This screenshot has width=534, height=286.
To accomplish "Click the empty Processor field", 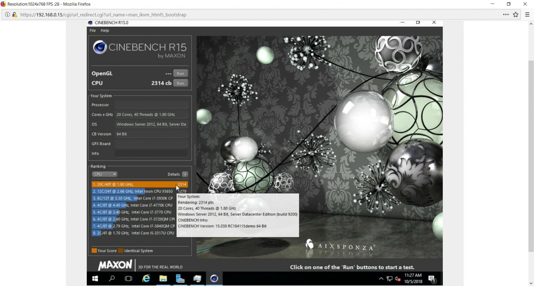I will [x=151, y=105].
